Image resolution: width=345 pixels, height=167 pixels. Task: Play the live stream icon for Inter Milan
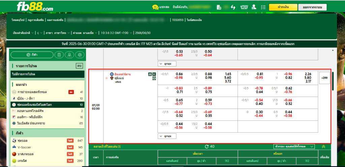click(x=154, y=74)
